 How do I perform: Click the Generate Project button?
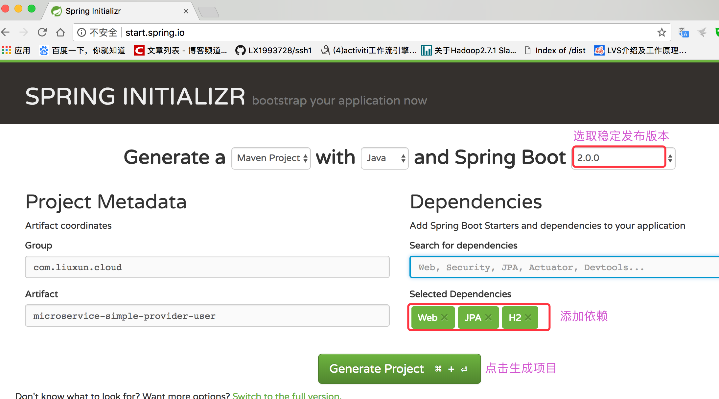tap(399, 368)
